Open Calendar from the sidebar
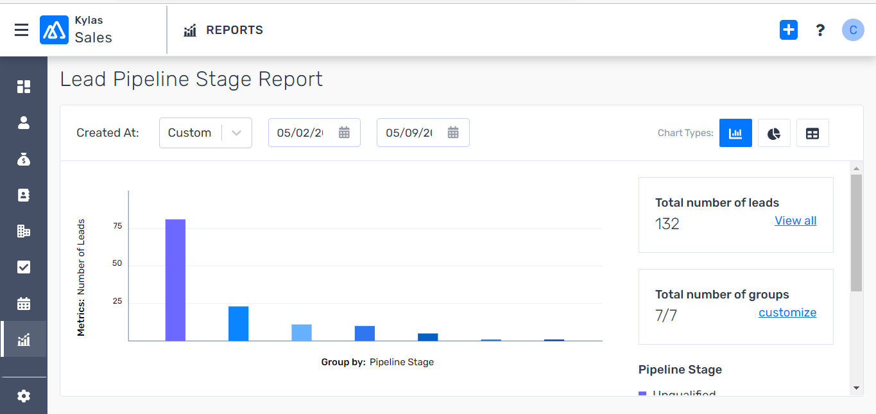876x414 pixels. [24, 304]
